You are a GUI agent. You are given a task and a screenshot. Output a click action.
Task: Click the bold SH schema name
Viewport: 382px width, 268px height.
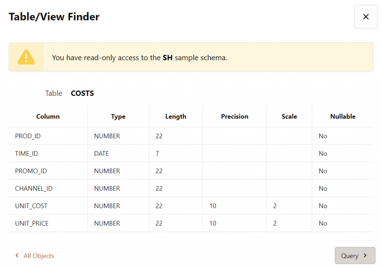pyautogui.click(x=167, y=58)
